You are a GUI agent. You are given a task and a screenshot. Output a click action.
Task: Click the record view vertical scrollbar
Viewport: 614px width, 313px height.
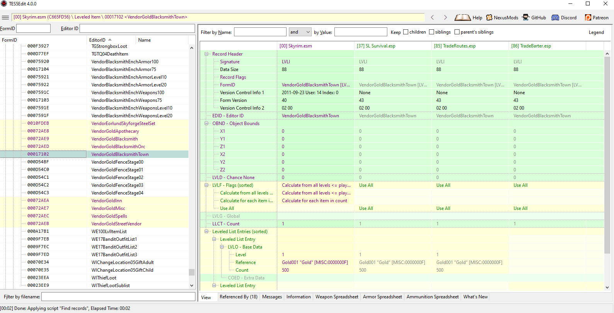pyautogui.click(x=607, y=170)
